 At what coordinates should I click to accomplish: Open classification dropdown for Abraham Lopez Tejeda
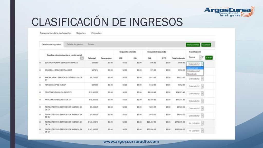[195, 86]
